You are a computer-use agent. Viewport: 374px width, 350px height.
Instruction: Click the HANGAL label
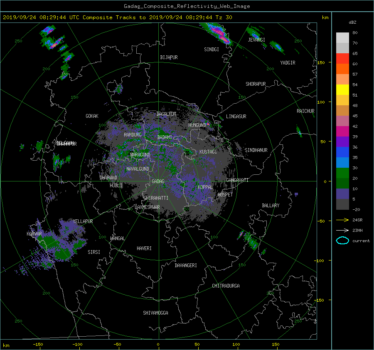pyautogui.click(x=117, y=238)
